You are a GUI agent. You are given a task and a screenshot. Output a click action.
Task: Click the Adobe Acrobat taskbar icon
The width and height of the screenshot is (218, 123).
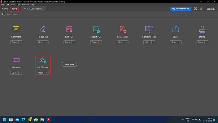(48, 120)
